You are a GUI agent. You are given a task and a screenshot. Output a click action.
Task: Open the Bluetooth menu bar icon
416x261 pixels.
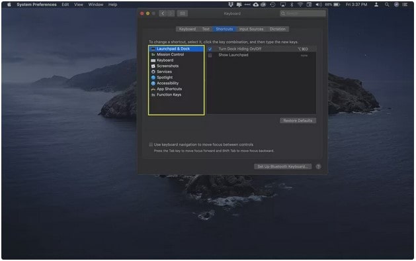tap(292, 5)
